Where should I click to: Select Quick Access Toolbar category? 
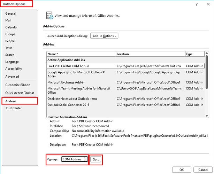[x=20, y=93]
